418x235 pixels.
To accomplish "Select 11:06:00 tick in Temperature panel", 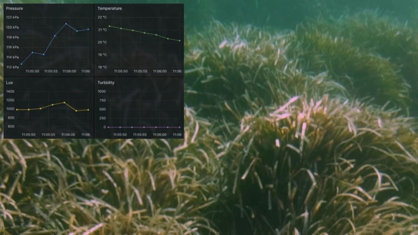I will [x=160, y=71].
